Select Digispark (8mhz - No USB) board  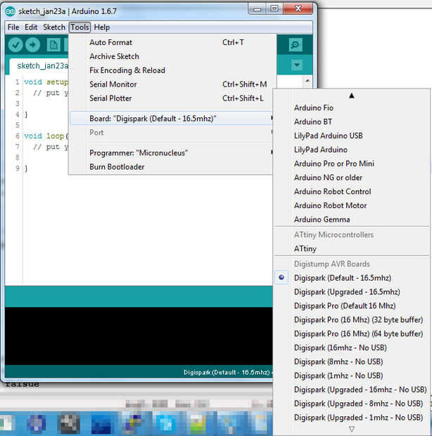point(352,361)
